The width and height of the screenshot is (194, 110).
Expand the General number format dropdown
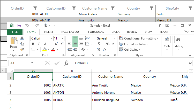point(114,38)
